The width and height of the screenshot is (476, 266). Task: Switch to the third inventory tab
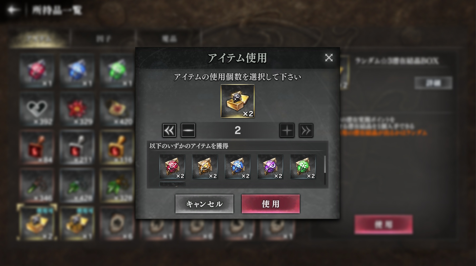pyautogui.click(x=169, y=39)
